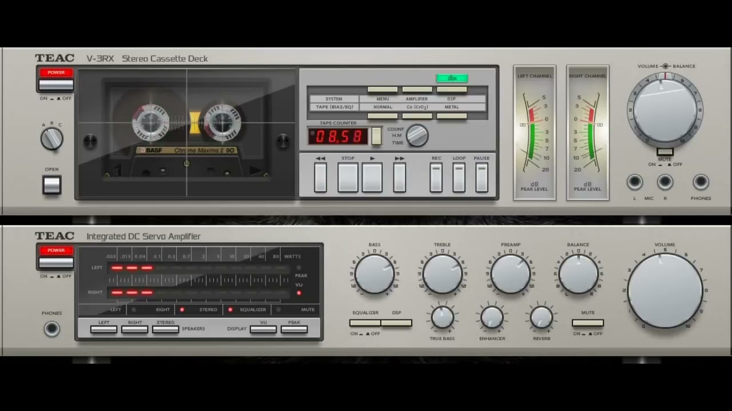Select RIGHT speakers on the amplifier
732x411 pixels.
coord(134,329)
